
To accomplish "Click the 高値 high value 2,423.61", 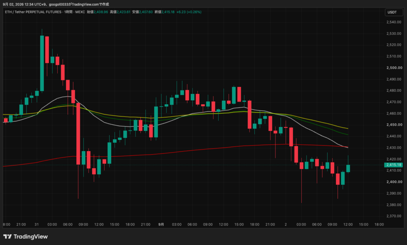I will coord(123,12).
